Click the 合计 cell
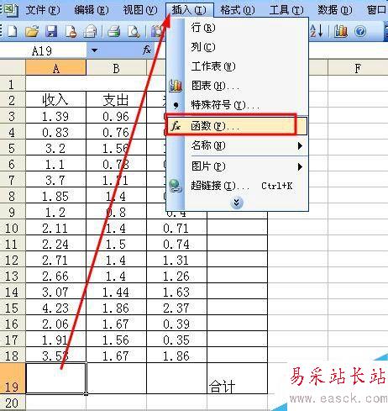The image size is (388, 411). tap(237, 378)
